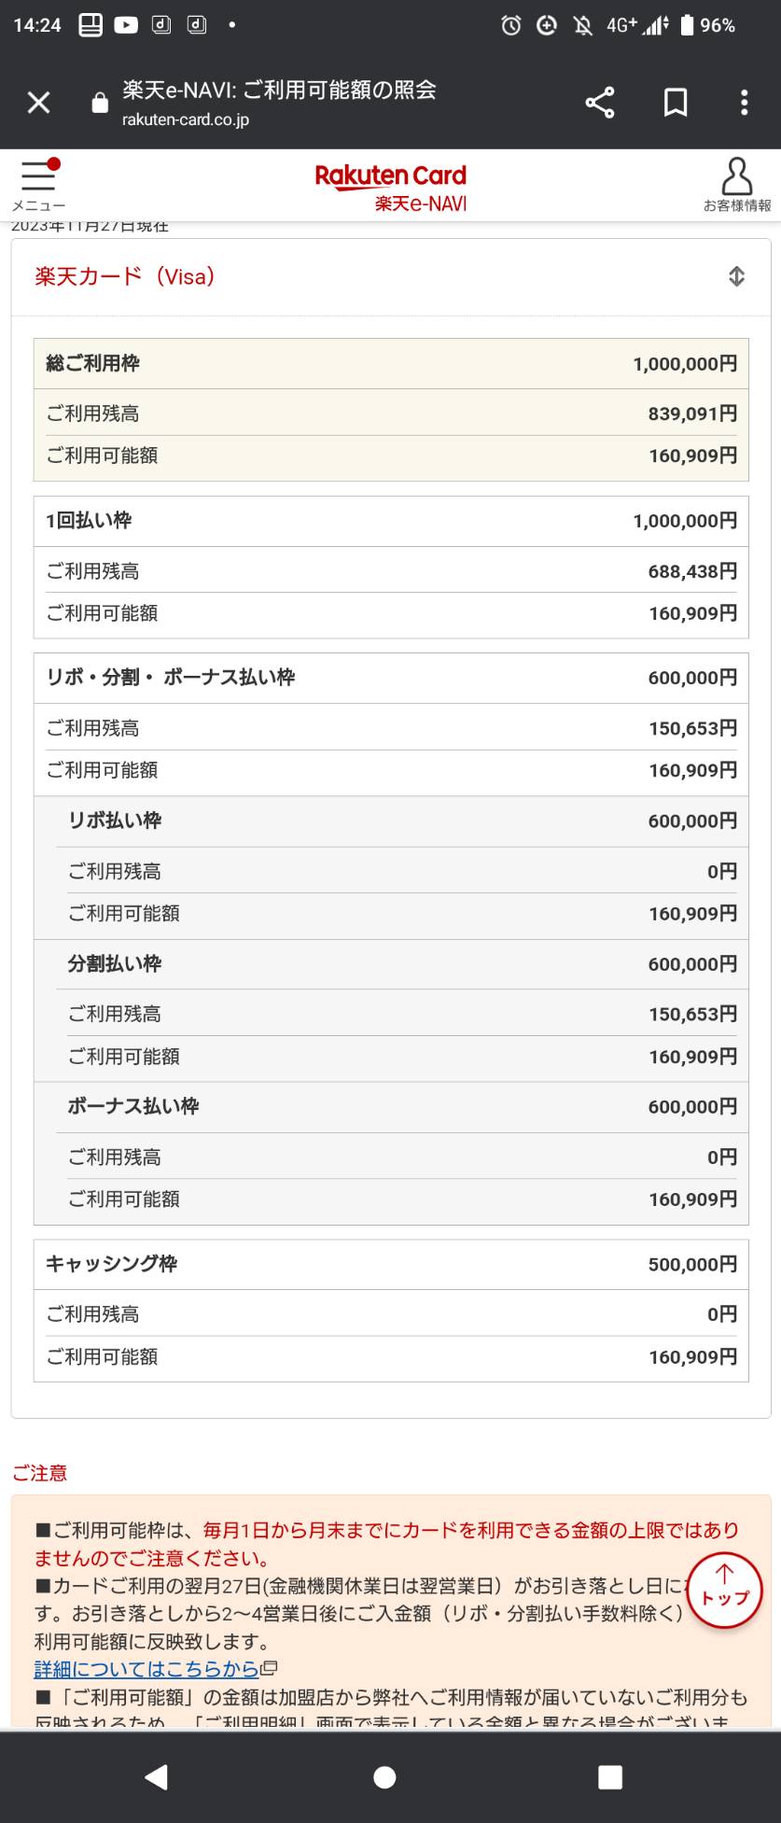Image resolution: width=781 pixels, height=1823 pixels.
Task: Jump to top with the トップ button
Action: click(725, 1592)
